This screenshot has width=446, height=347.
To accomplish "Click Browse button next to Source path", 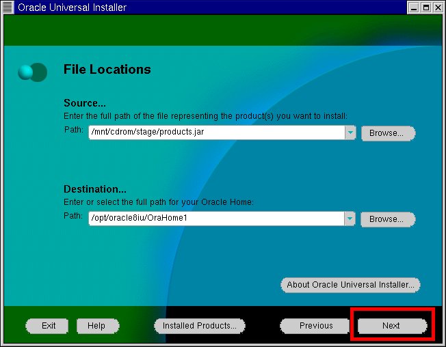I will coord(388,133).
